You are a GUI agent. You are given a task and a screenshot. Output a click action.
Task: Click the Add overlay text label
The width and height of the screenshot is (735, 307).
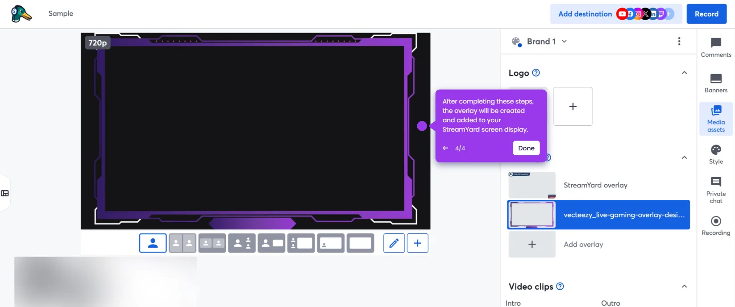click(583, 245)
